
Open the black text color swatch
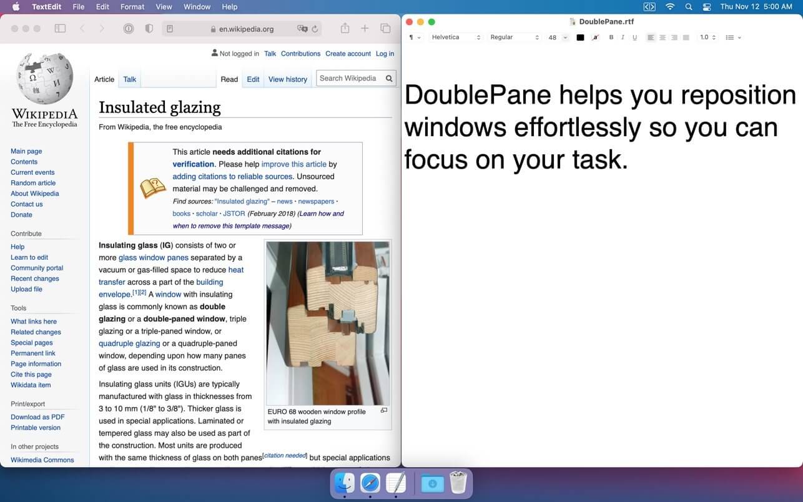tap(580, 37)
